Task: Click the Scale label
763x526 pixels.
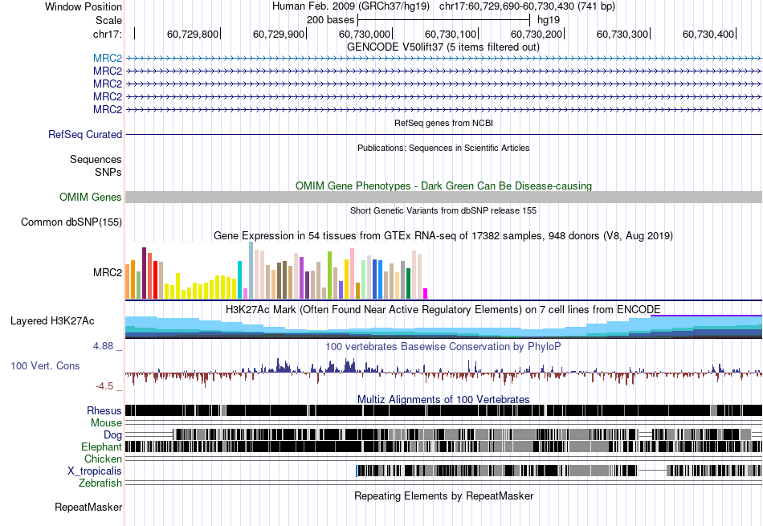Action: pos(108,20)
